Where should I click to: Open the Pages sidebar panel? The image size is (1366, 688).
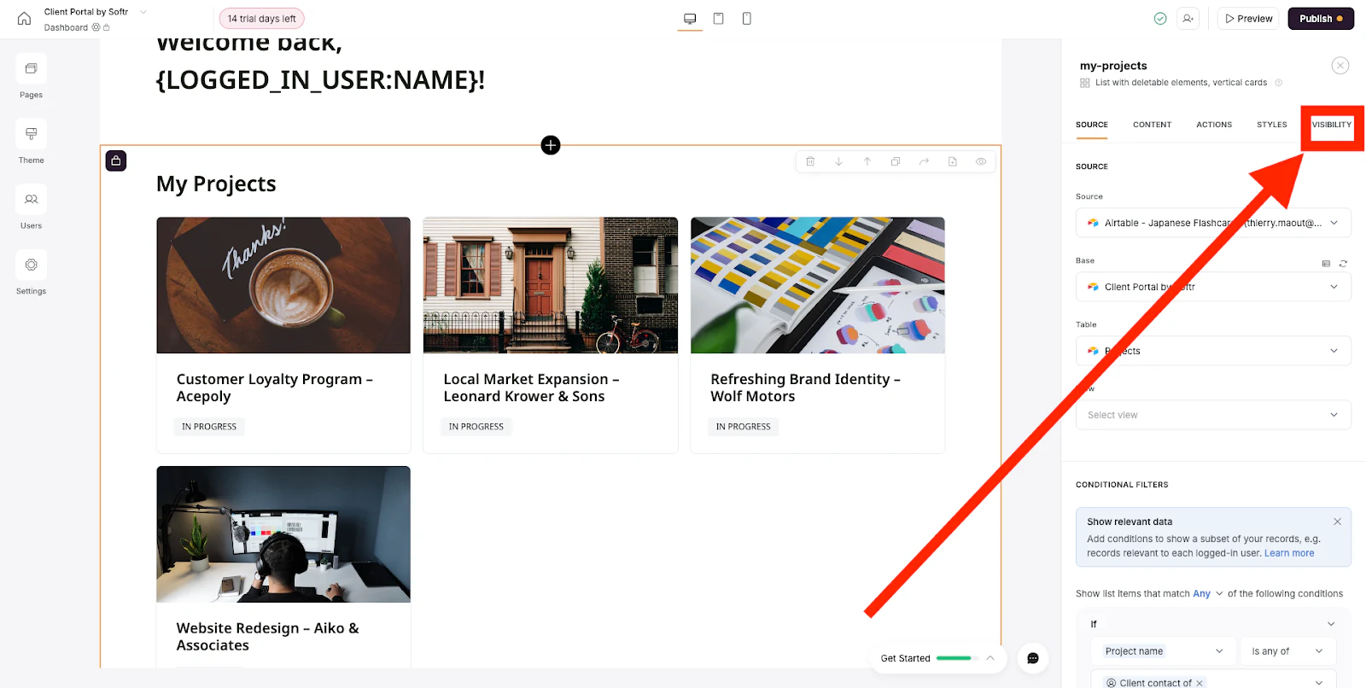31,68
